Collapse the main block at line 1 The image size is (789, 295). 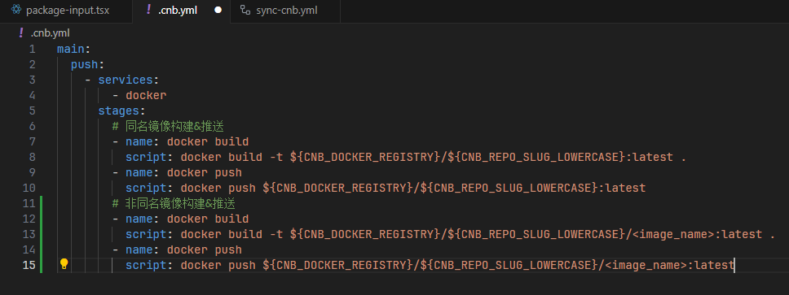pyautogui.click(x=73, y=49)
